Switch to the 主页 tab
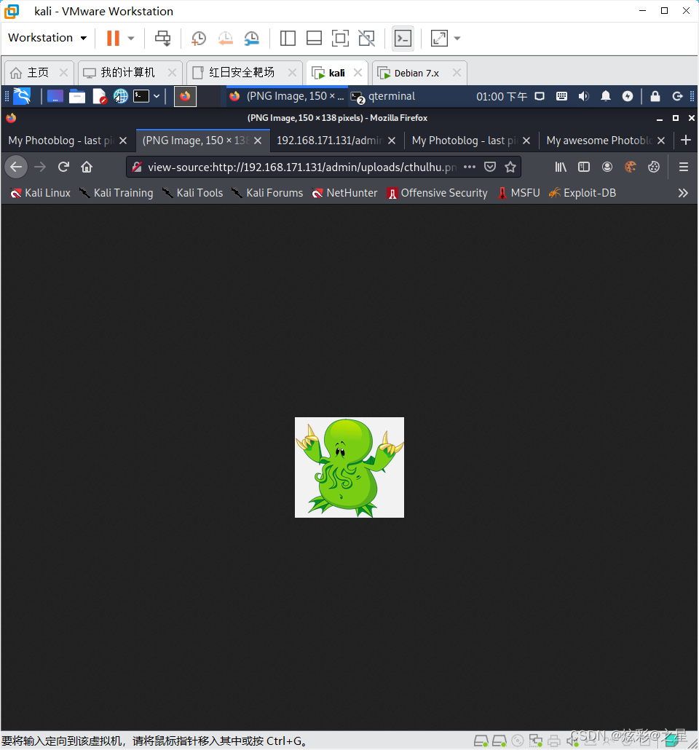The width and height of the screenshot is (699, 750). (38, 73)
